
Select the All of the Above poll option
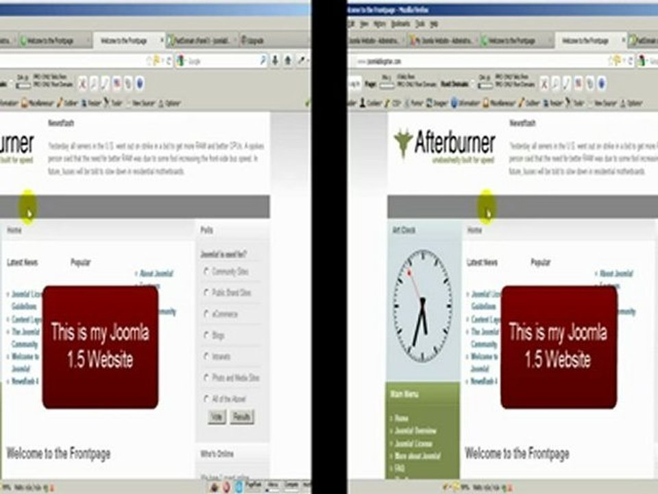(x=206, y=399)
